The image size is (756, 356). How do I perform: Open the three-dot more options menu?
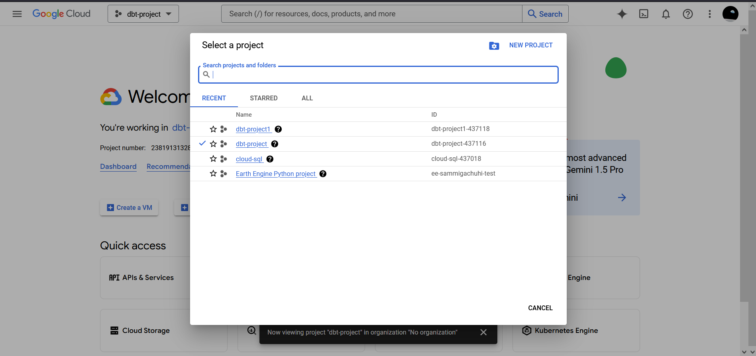(710, 14)
